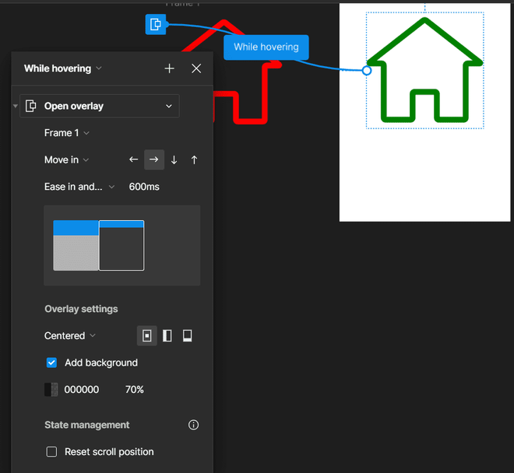
Task: Set move direction to down arrow
Action: (x=174, y=159)
